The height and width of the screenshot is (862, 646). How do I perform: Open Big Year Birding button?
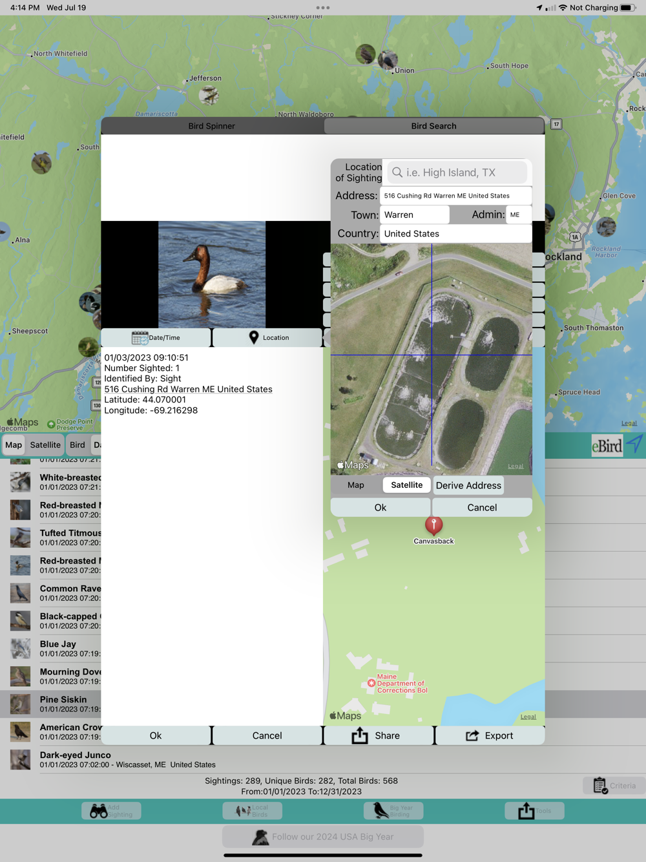coord(393,811)
